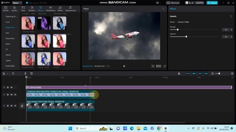Open the Text tab
Viewport: 236px width, 132px height.
coord(23,9)
